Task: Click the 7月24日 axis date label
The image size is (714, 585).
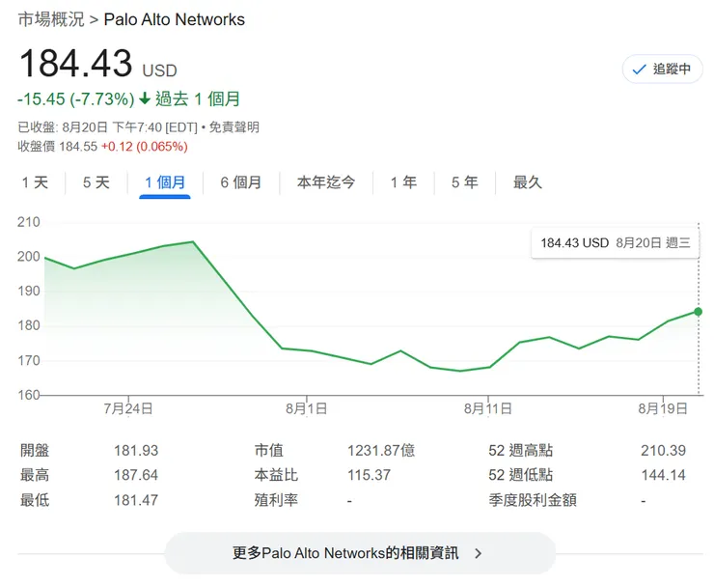Action: click(128, 408)
